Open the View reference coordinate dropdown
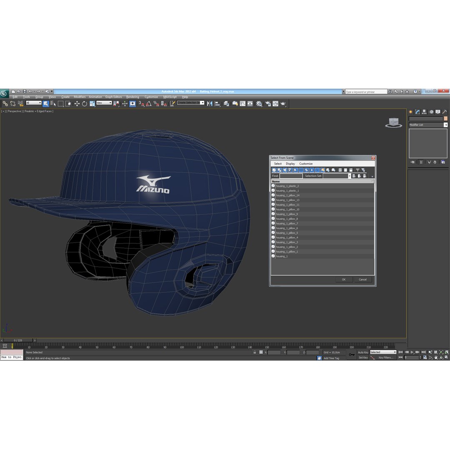Image resolution: width=450 pixels, height=450 pixels. 104,103
